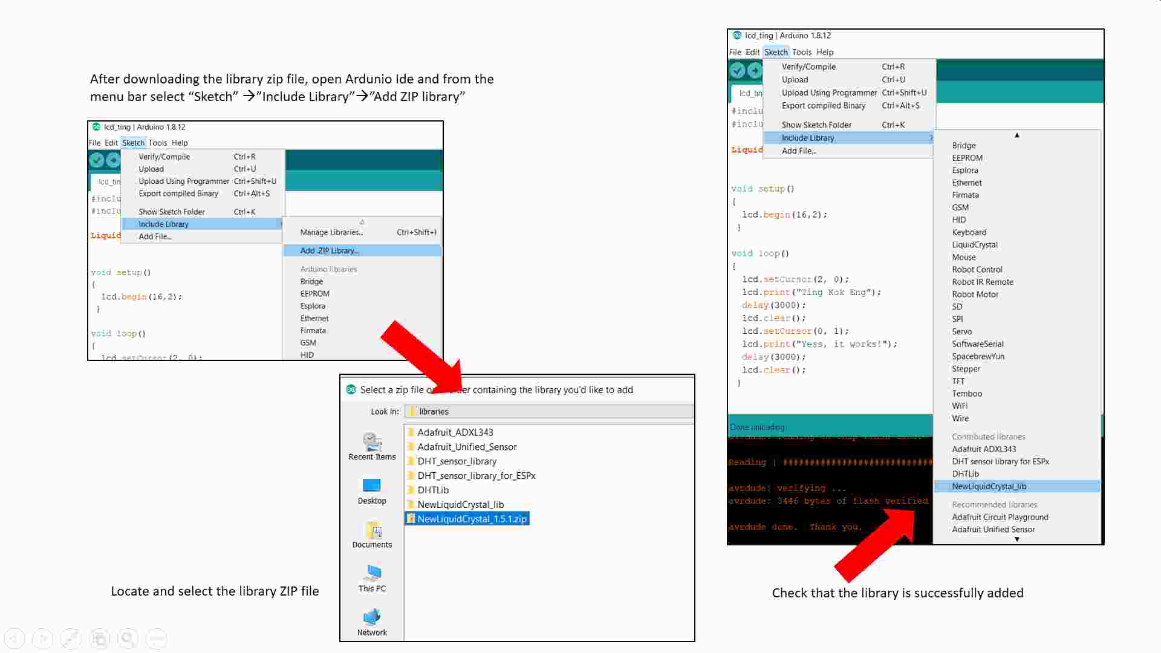Click Upload arrow in left Arduino window
The width and height of the screenshot is (1161, 653).
[x=114, y=160]
